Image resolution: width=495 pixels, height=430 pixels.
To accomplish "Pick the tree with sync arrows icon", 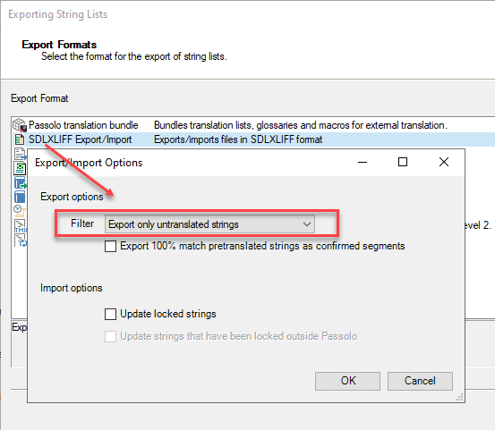I will coord(21,240).
